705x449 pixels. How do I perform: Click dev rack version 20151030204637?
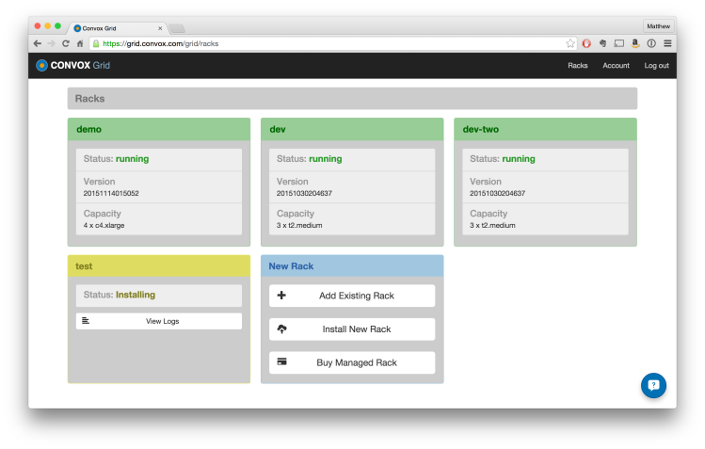click(304, 193)
